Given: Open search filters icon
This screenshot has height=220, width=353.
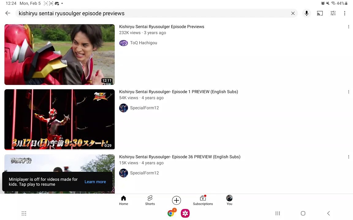Looking at the screenshot, I should pyautogui.click(x=333, y=13).
